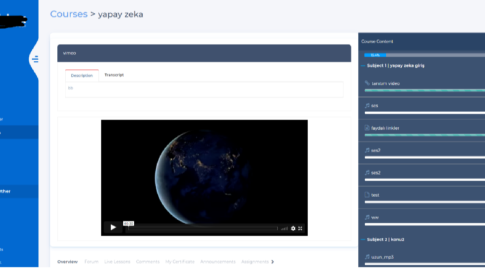Switch to the Transcript tab
The image size is (485, 272).
pyautogui.click(x=114, y=75)
